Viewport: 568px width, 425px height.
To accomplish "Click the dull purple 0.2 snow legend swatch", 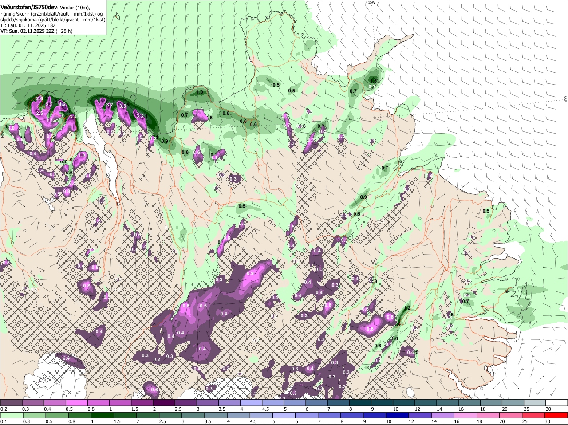I will 11,402.
